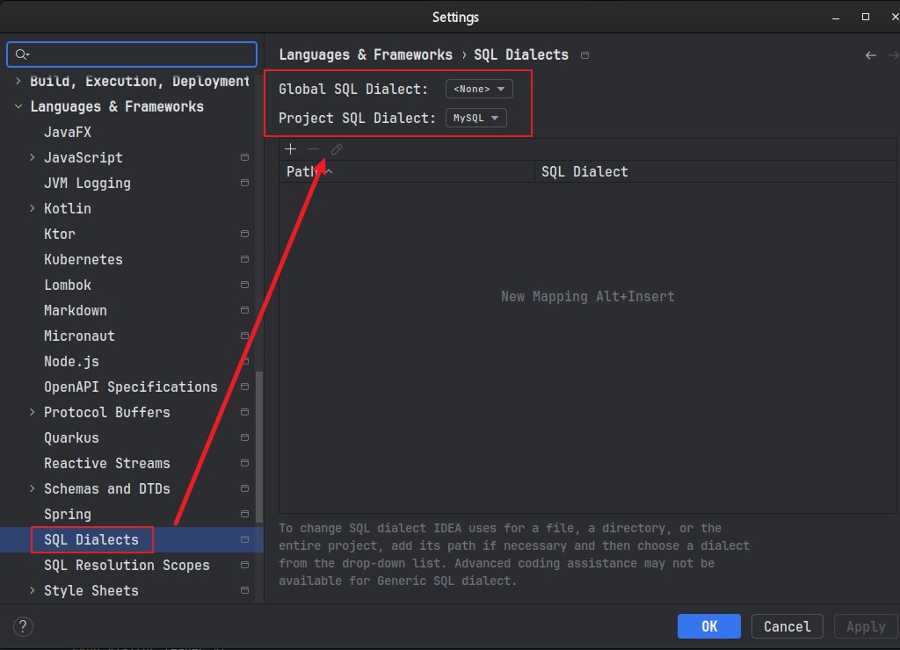Click the help question mark icon
Screen dimensions: 900x650
point(23,626)
